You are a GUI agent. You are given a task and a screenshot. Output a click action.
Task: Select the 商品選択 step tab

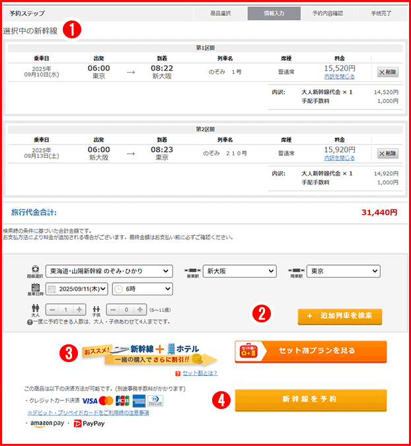click(221, 13)
